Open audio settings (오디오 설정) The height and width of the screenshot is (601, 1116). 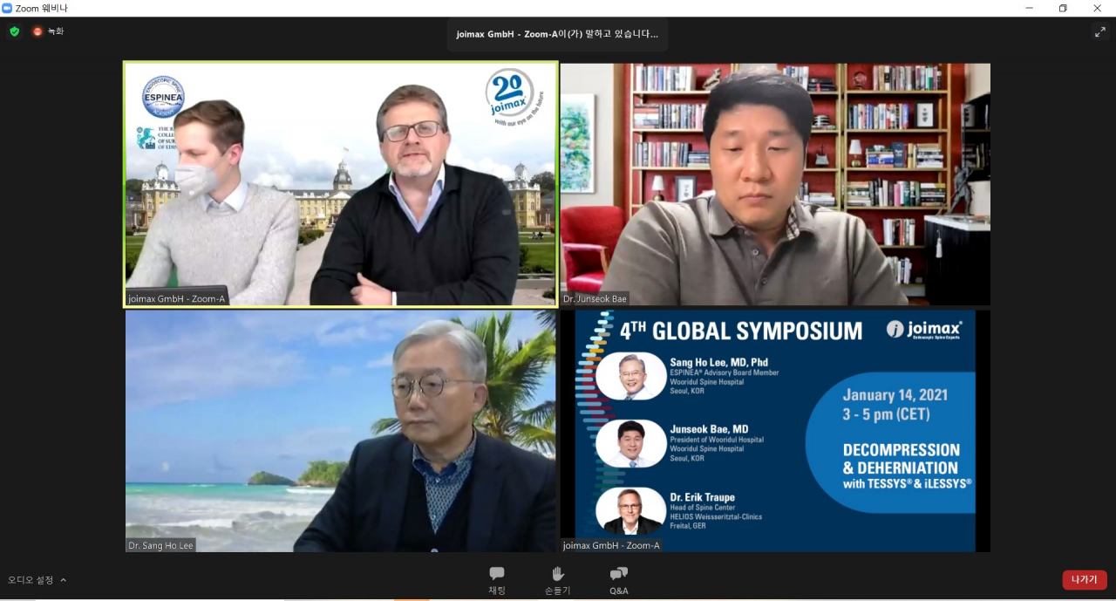pos(31,580)
